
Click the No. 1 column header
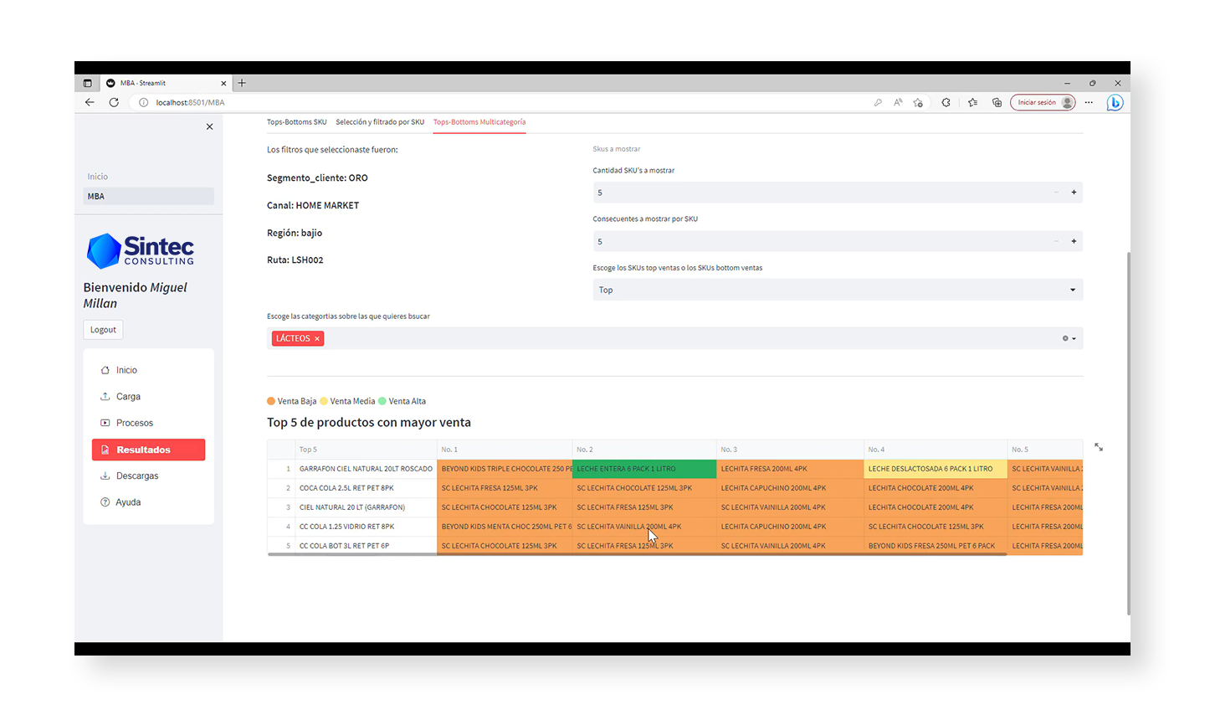tap(505, 450)
